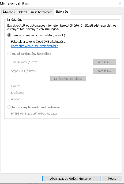
Task: Focus the Saját kulcs (*.key) input field
Action: click(x=70, y=71)
